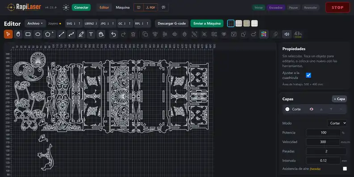
Task: Open the book manual icon
Action: pyautogui.click(x=139, y=8)
